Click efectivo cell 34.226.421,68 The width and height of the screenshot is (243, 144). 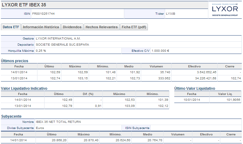click(x=206, y=78)
